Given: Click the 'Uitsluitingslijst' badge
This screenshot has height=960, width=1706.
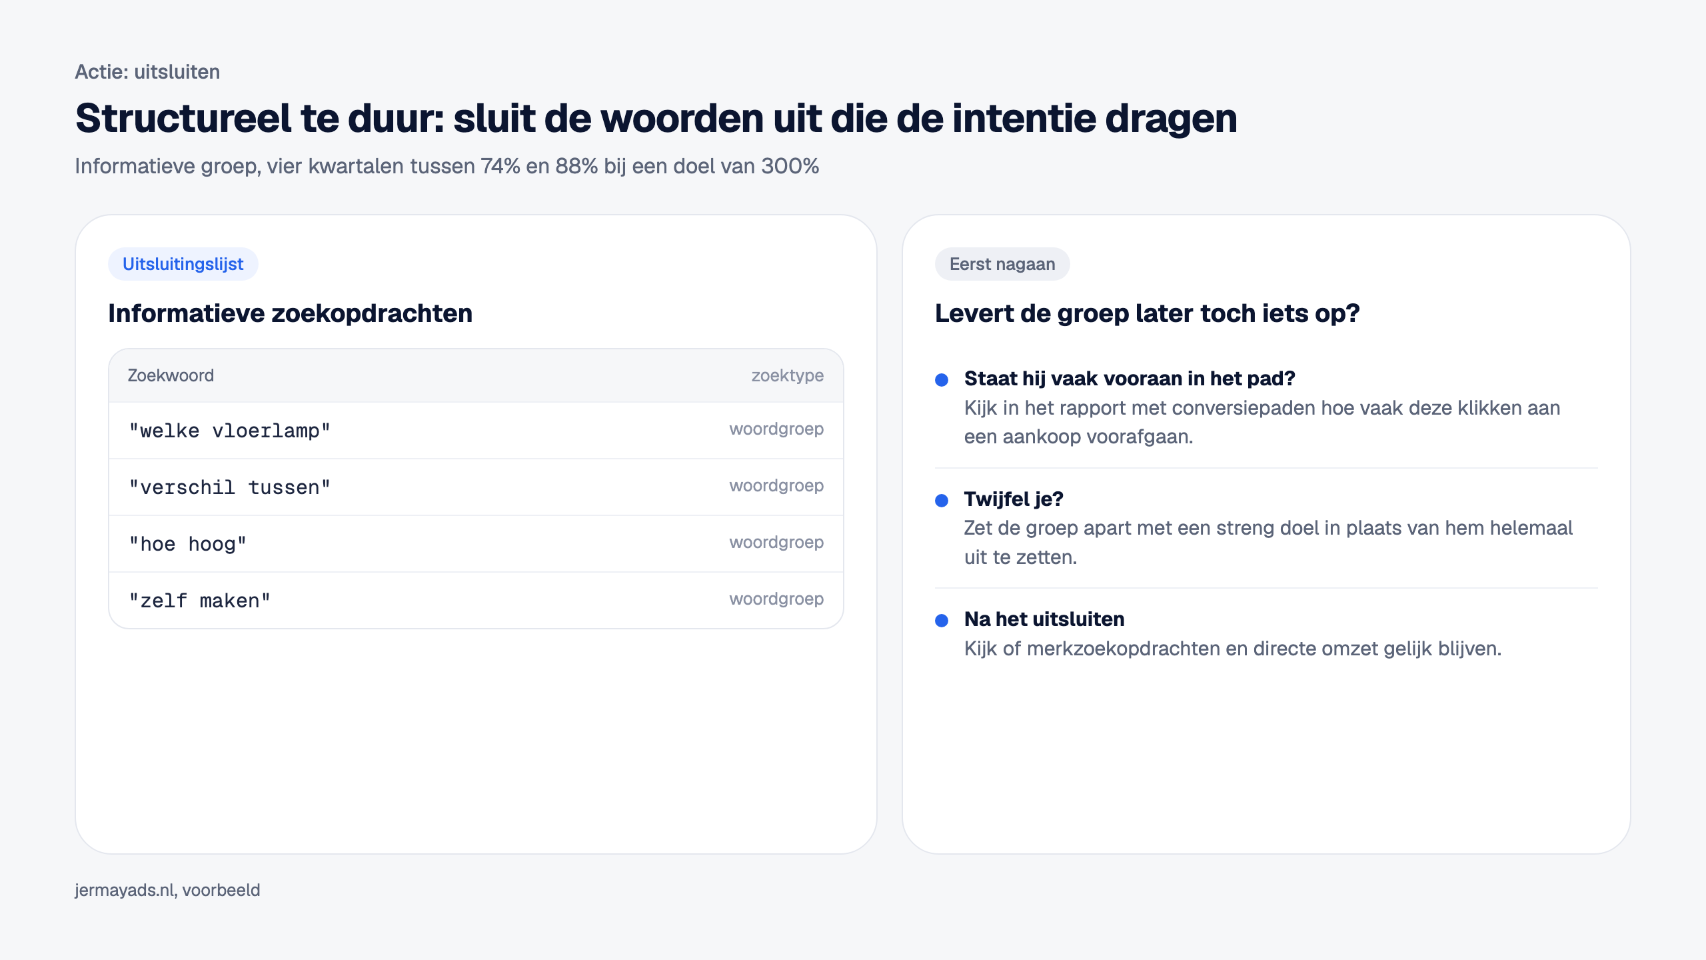Looking at the screenshot, I should (x=183, y=264).
